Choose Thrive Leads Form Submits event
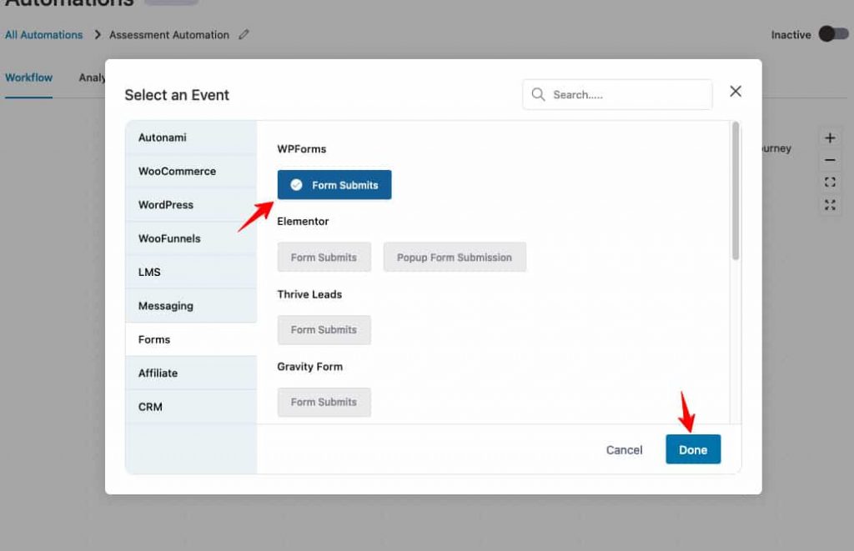854x551 pixels. (x=324, y=329)
